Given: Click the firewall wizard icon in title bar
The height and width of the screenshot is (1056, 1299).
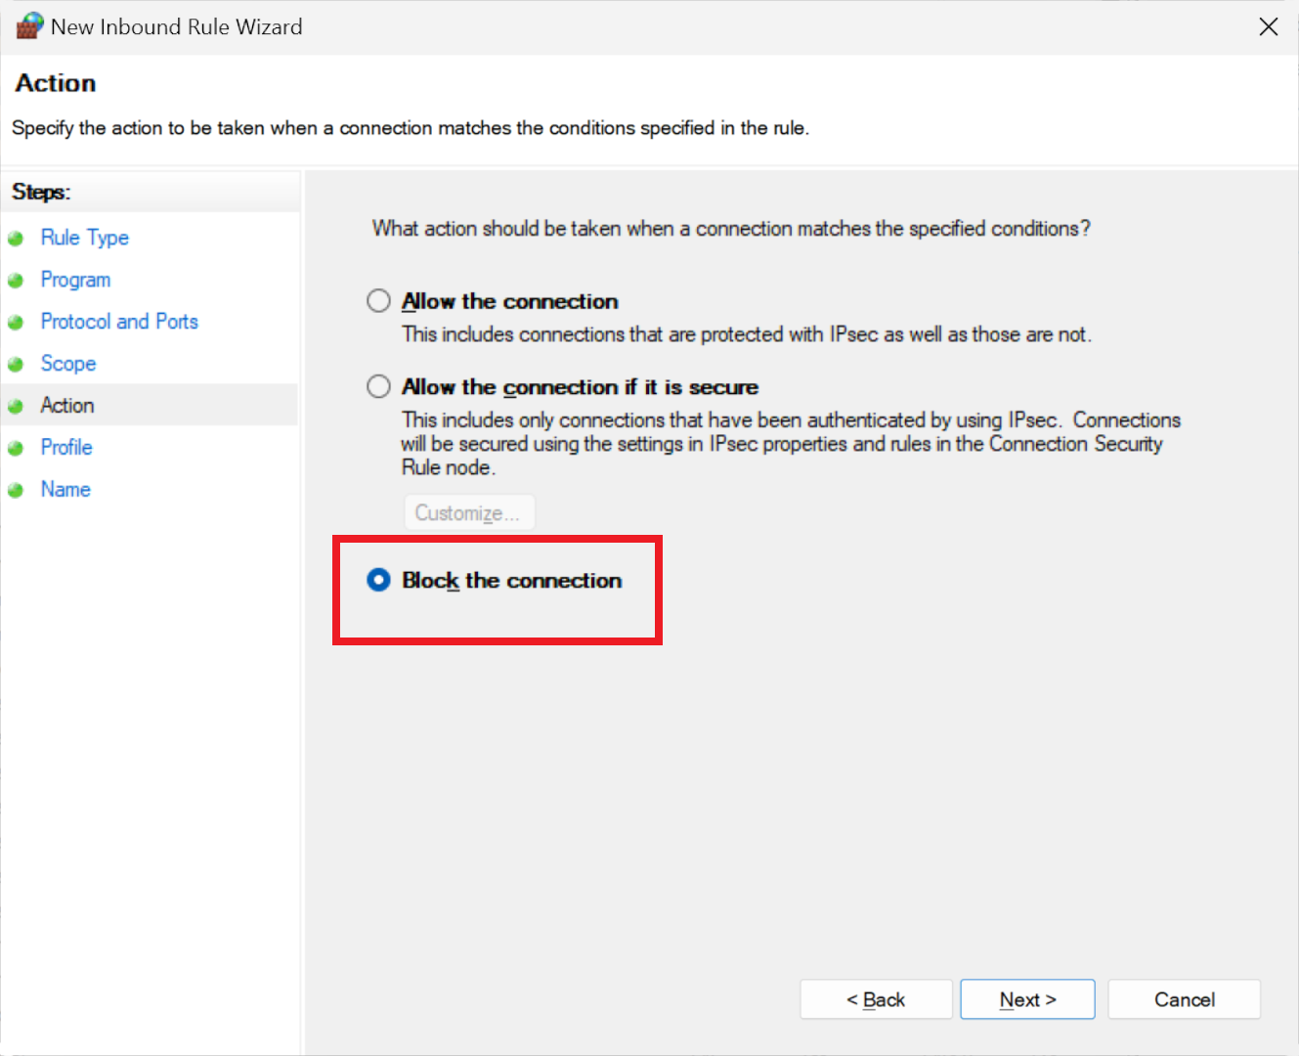Looking at the screenshot, I should point(30,26).
